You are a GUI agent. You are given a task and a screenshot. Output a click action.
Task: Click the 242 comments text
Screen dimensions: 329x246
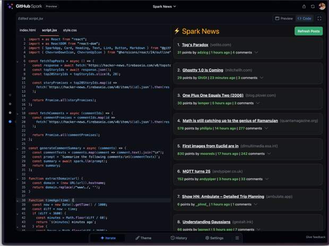(253, 154)
